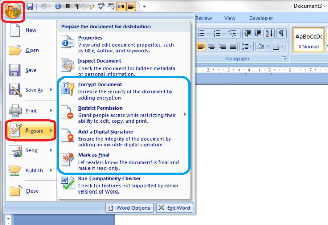Open document Properties from Prepare submenu
The image size is (328, 225).
(x=124, y=44)
